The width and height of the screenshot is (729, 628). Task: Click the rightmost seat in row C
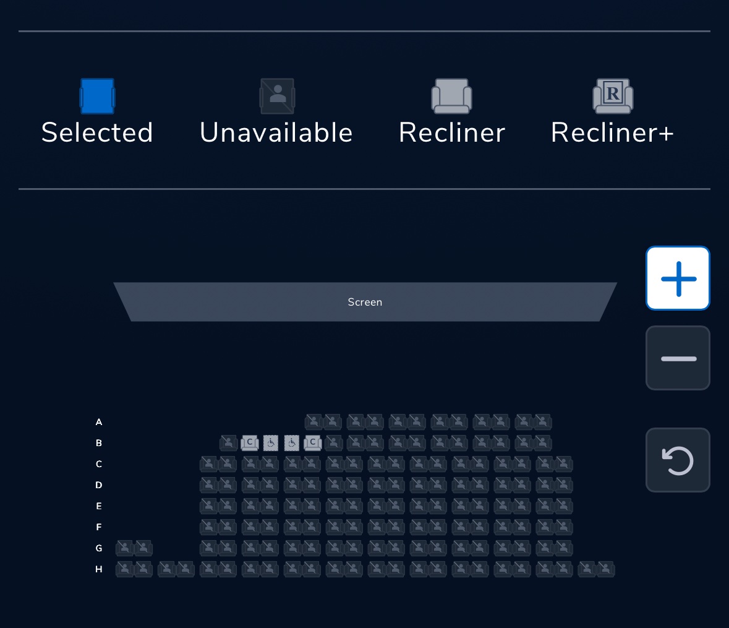coord(563,464)
